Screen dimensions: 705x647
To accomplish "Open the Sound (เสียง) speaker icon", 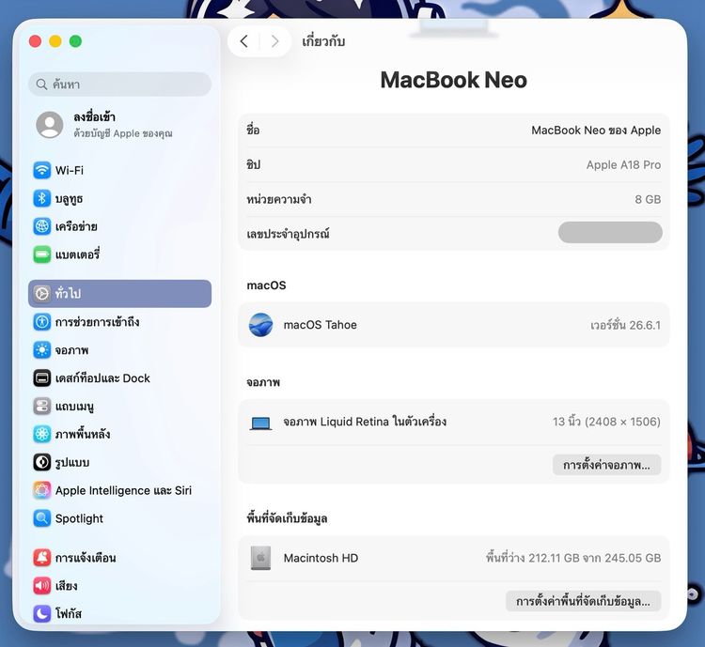I will click(41, 586).
